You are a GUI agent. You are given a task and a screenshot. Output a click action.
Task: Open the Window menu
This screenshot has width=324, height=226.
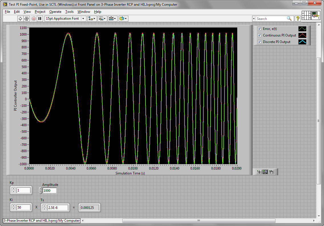pos(84,12)
